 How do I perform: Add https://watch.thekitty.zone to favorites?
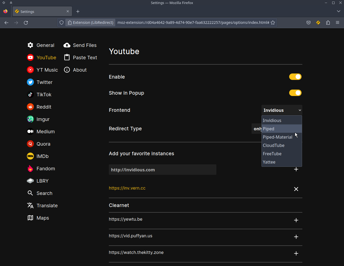[296, 253]
